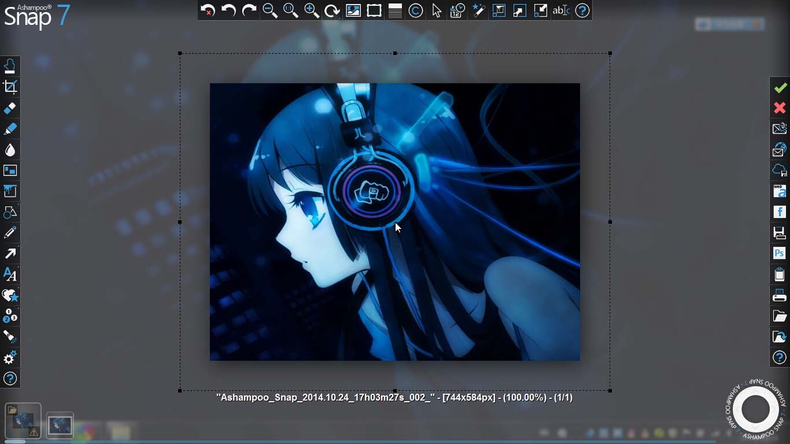Click the top-middle selection handle
This screenshot has width=790, height=444.
[395, 53]
